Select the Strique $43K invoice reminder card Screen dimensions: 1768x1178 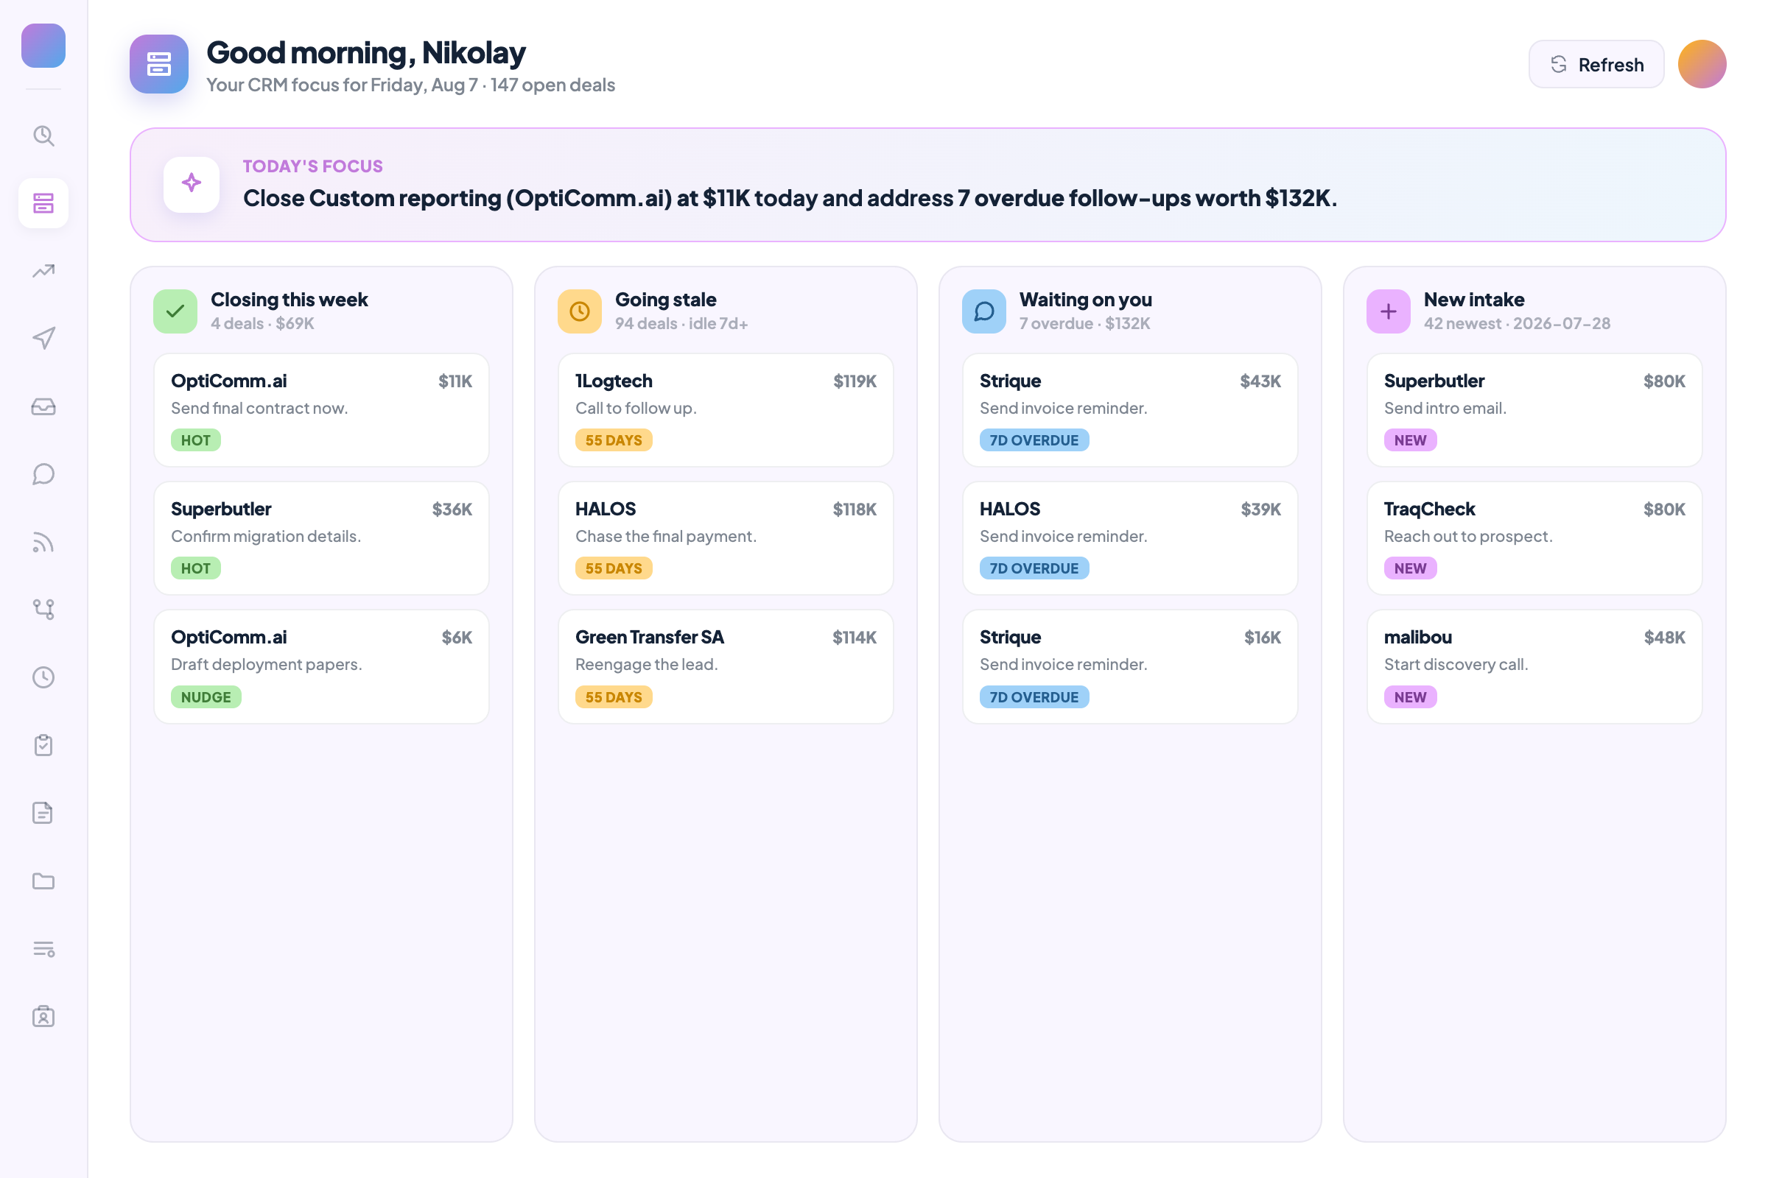(1131, 410)
